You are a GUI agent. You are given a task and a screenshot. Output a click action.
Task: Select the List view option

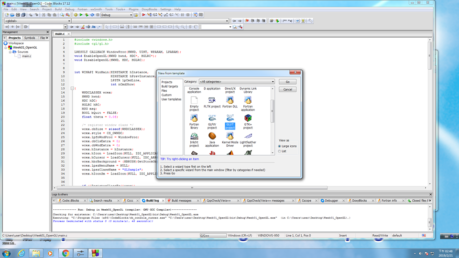pyautogui.click(x=282, y=151)
